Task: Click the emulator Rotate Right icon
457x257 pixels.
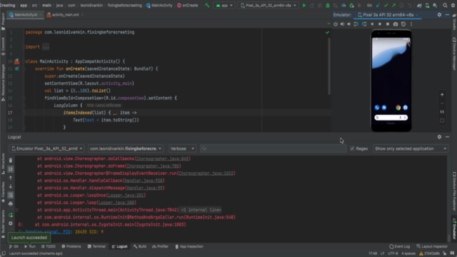Action: click(x=364, y=24)
